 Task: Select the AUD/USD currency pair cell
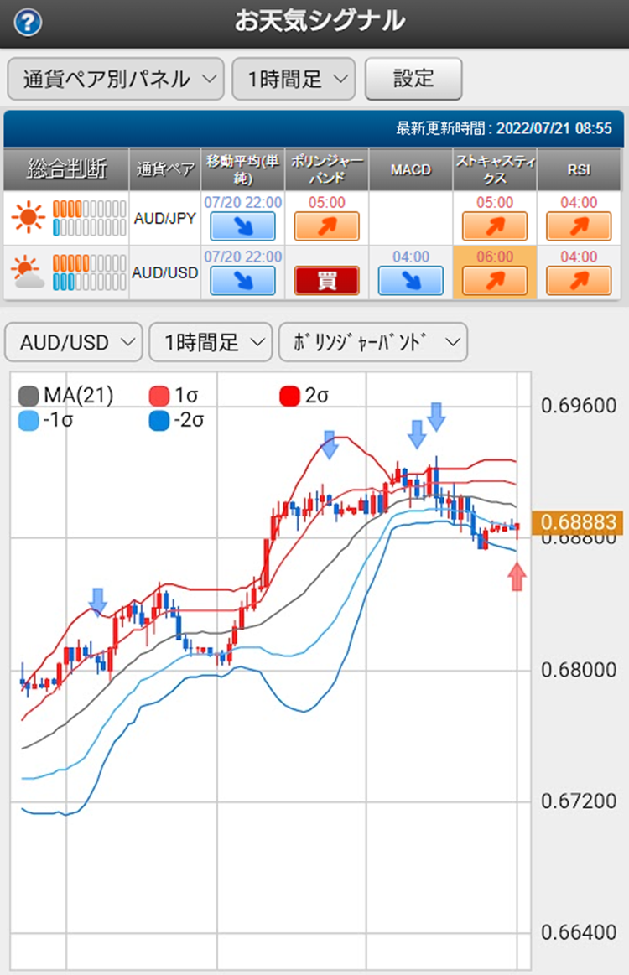[x=165, y=272]
